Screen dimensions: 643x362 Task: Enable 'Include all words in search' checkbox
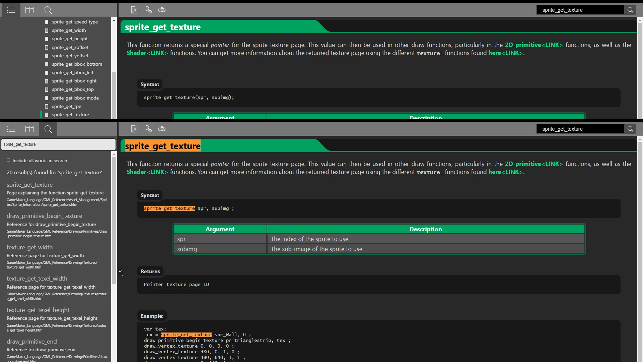[8, 160]
